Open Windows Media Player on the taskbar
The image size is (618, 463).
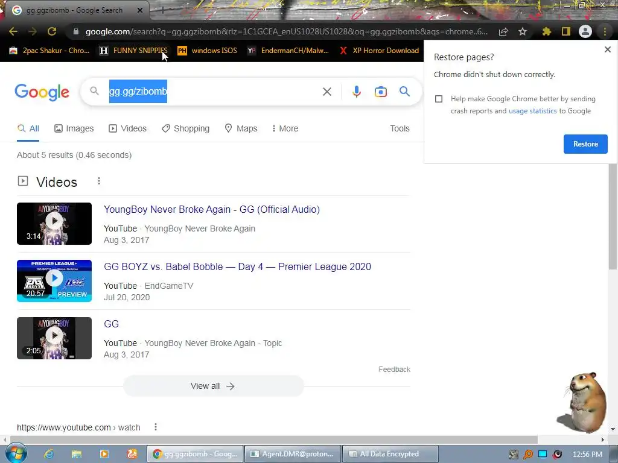coord(104,454)
